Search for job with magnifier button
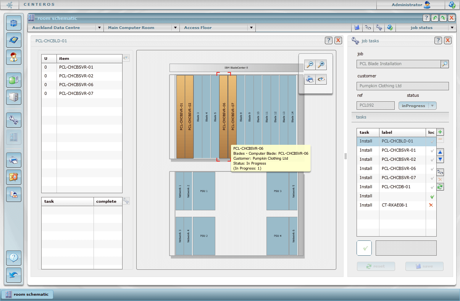Viewport: 460px width, 301px height. [444, 64]
